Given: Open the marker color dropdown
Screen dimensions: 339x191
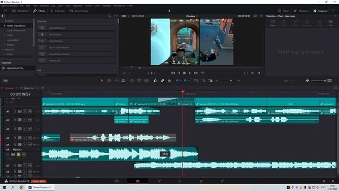Looking at the screenshot, I should [189, 81].
